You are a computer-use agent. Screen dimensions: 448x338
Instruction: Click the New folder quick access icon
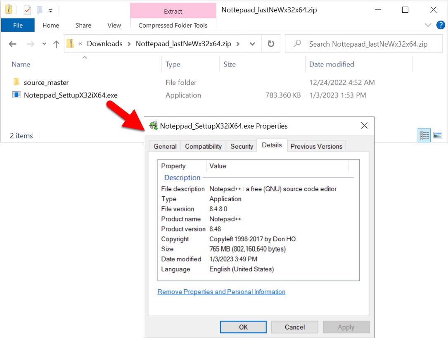40,10
